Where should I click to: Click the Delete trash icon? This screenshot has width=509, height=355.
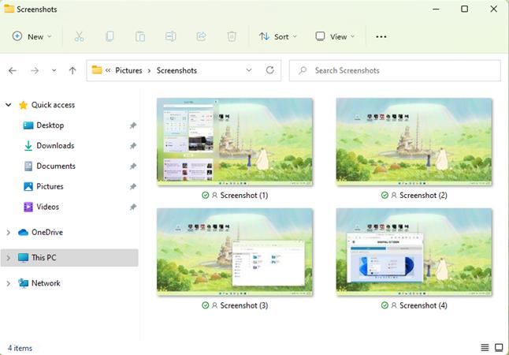click(x=232, y=36)
